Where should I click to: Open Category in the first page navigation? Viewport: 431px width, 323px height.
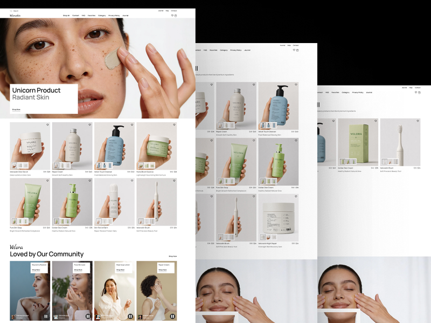(x=102, y=16)
